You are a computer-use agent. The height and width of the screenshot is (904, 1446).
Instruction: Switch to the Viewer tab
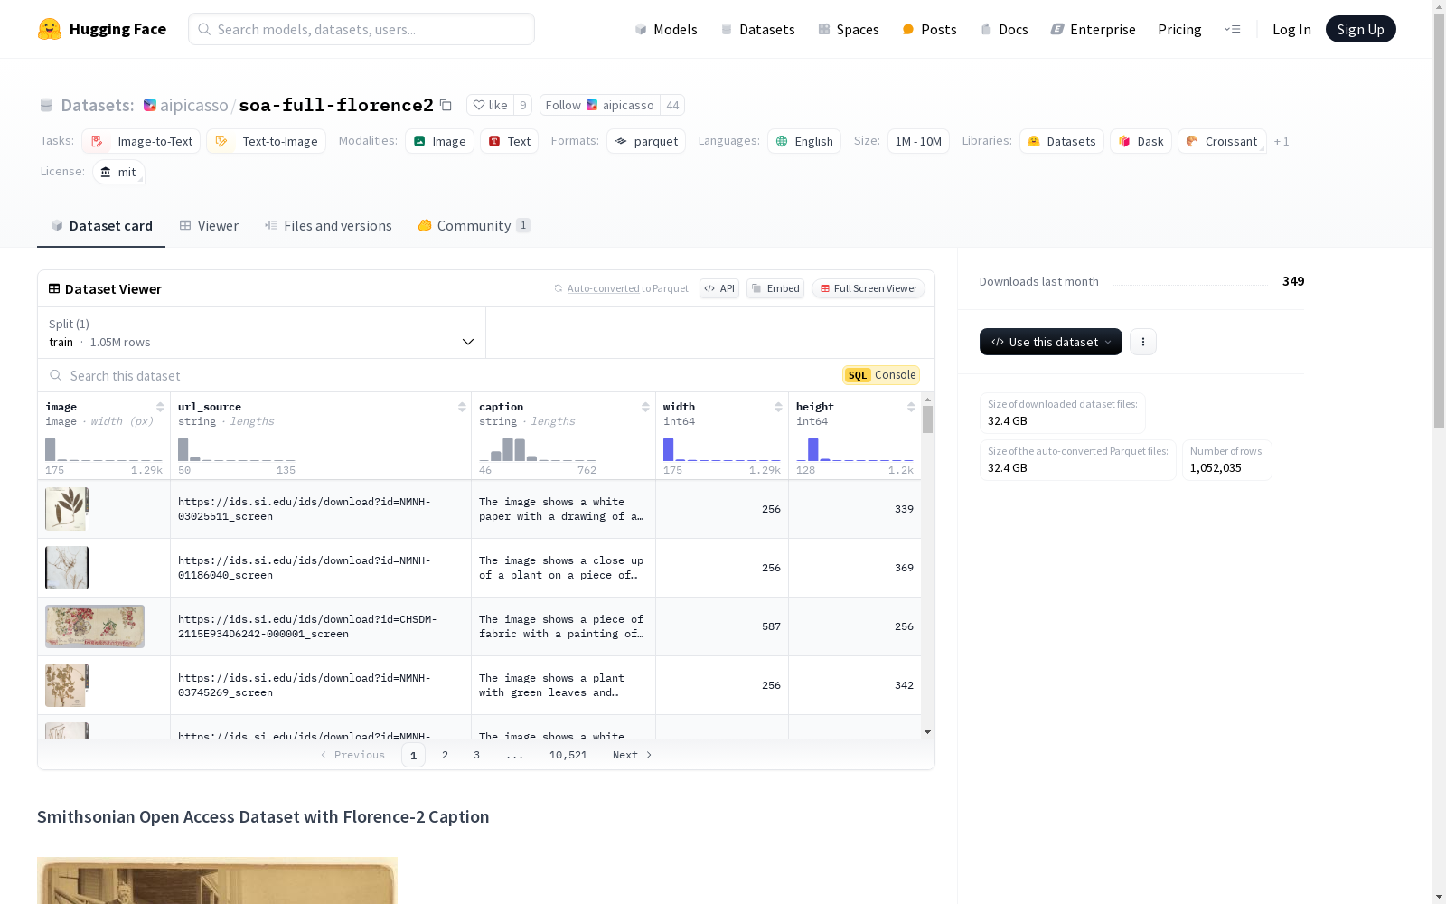[209, 226]
